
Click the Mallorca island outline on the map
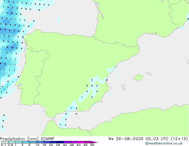tap(138, 78)
